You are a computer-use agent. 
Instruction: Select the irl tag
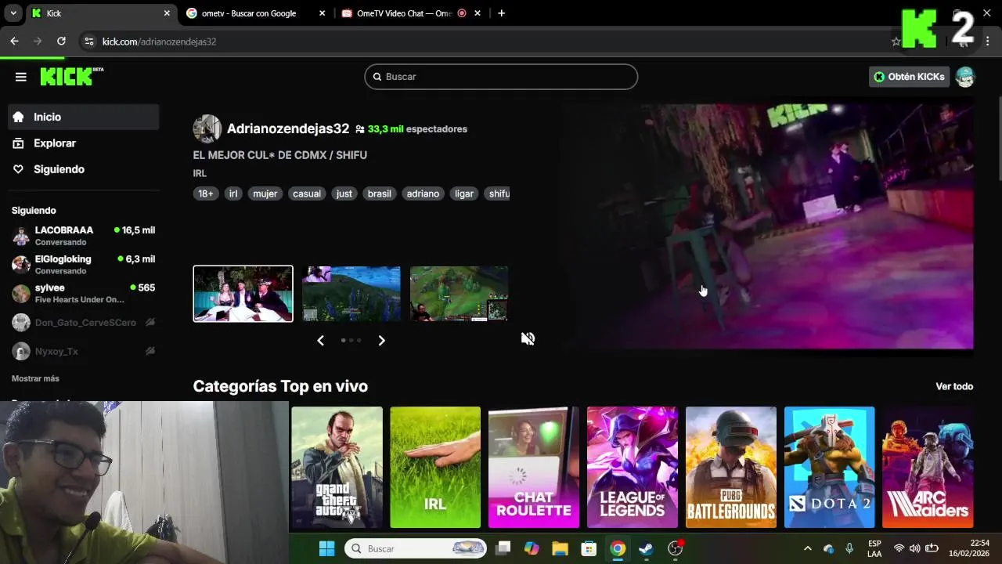233,193
